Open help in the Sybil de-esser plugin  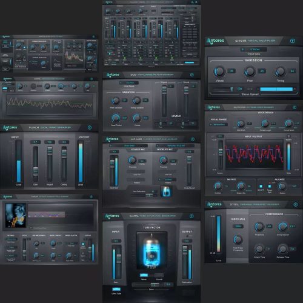(x=295, y=204)
